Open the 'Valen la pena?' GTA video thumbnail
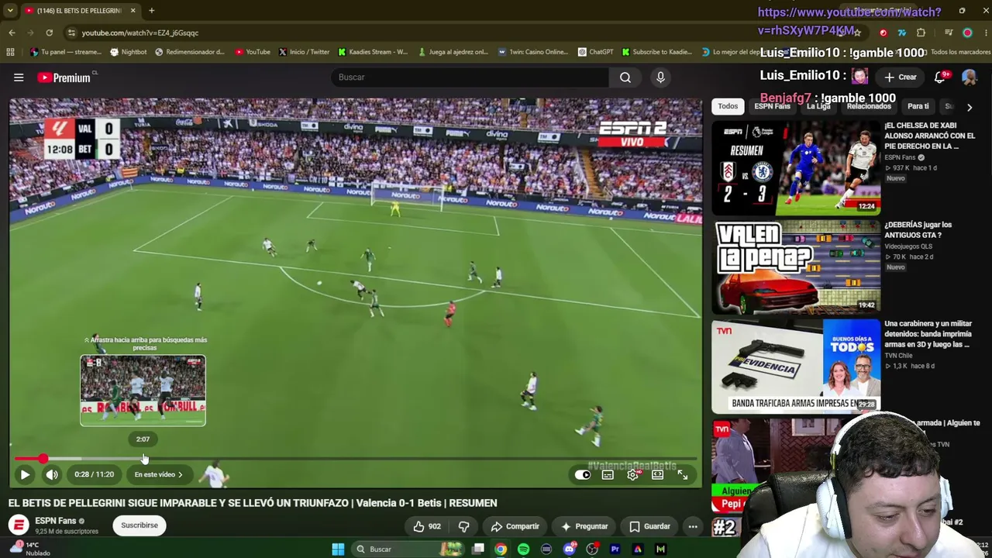The width and height of the screenshot is (992, 558). 796,267
